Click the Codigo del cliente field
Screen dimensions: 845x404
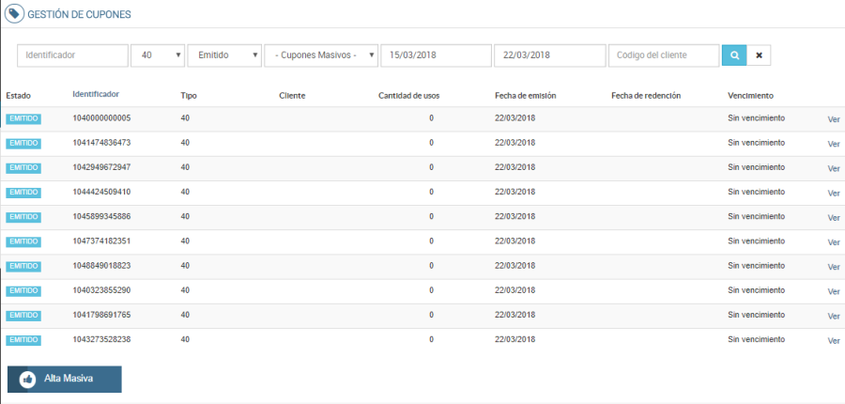[664, 55]
